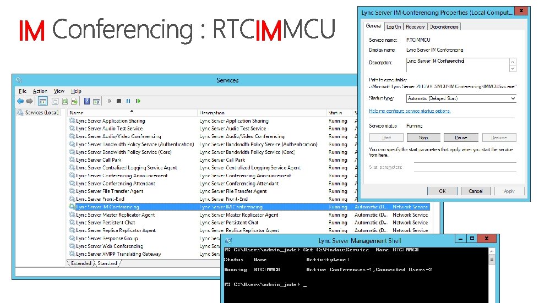Switch to the Standard view tab
Viewport: 539px width, 303px height.
tap(107, 263)
